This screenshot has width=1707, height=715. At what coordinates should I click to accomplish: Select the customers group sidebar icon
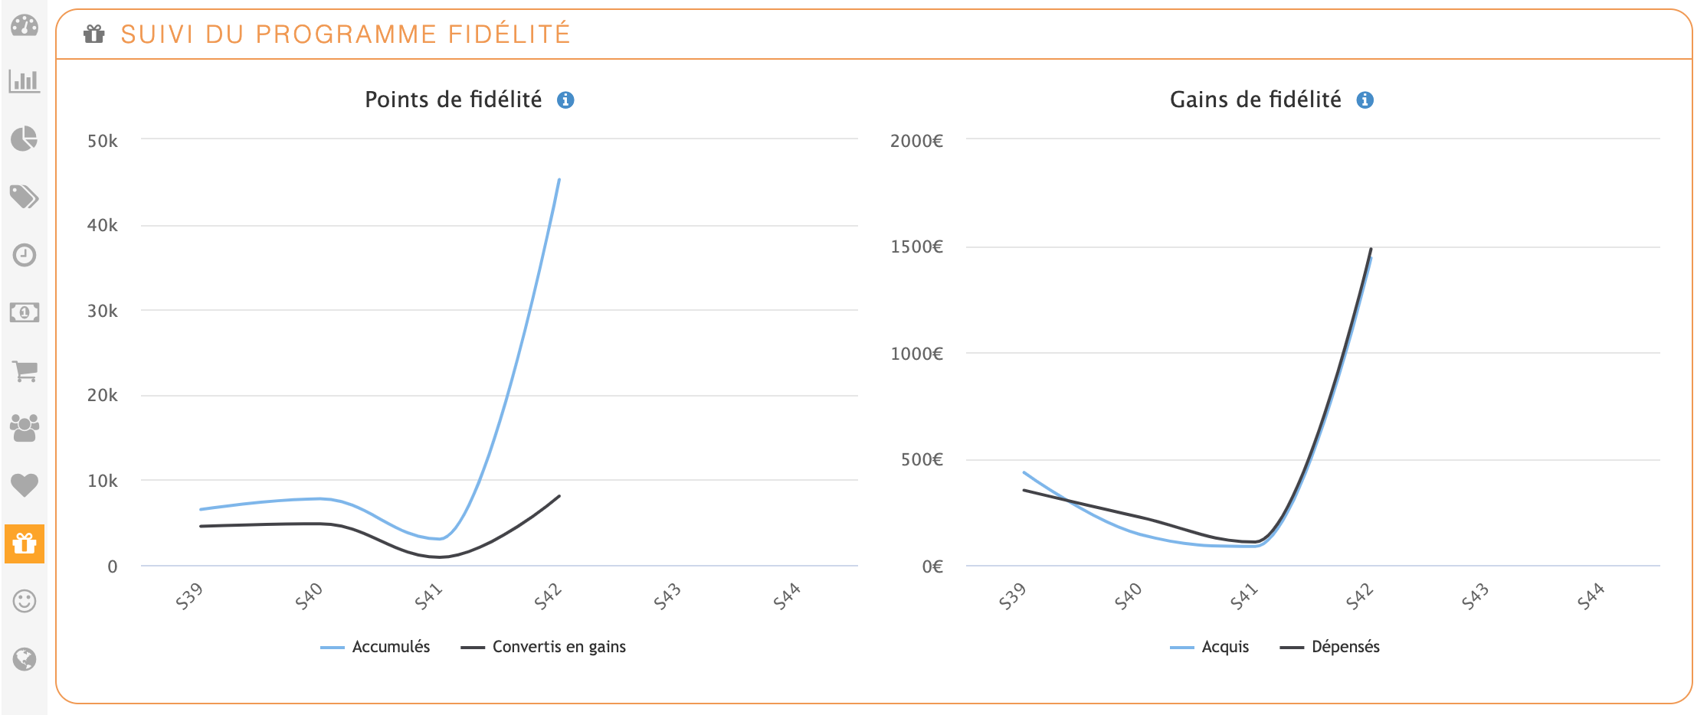pyautogui.click(x=25, y=429)
